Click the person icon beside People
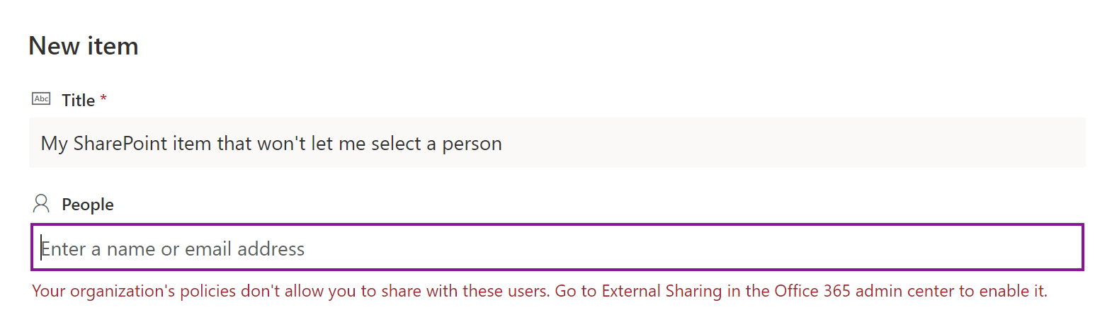This screenshot has height=315, width=1095. pos(41,204)
